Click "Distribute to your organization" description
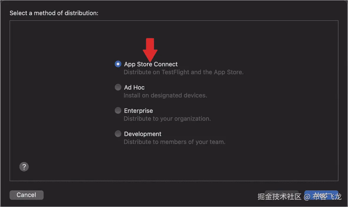The image size is (348, 207). point(167,119)
